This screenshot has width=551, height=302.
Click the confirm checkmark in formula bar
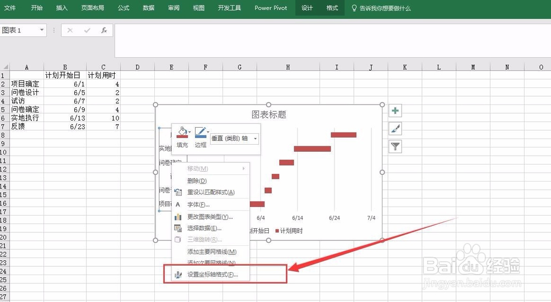point(87,30)
